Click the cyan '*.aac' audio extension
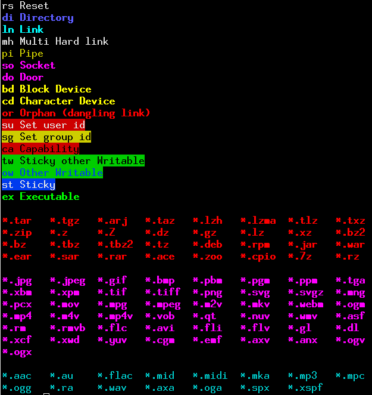Screen dimensions: 372x395 pos(17,376)
